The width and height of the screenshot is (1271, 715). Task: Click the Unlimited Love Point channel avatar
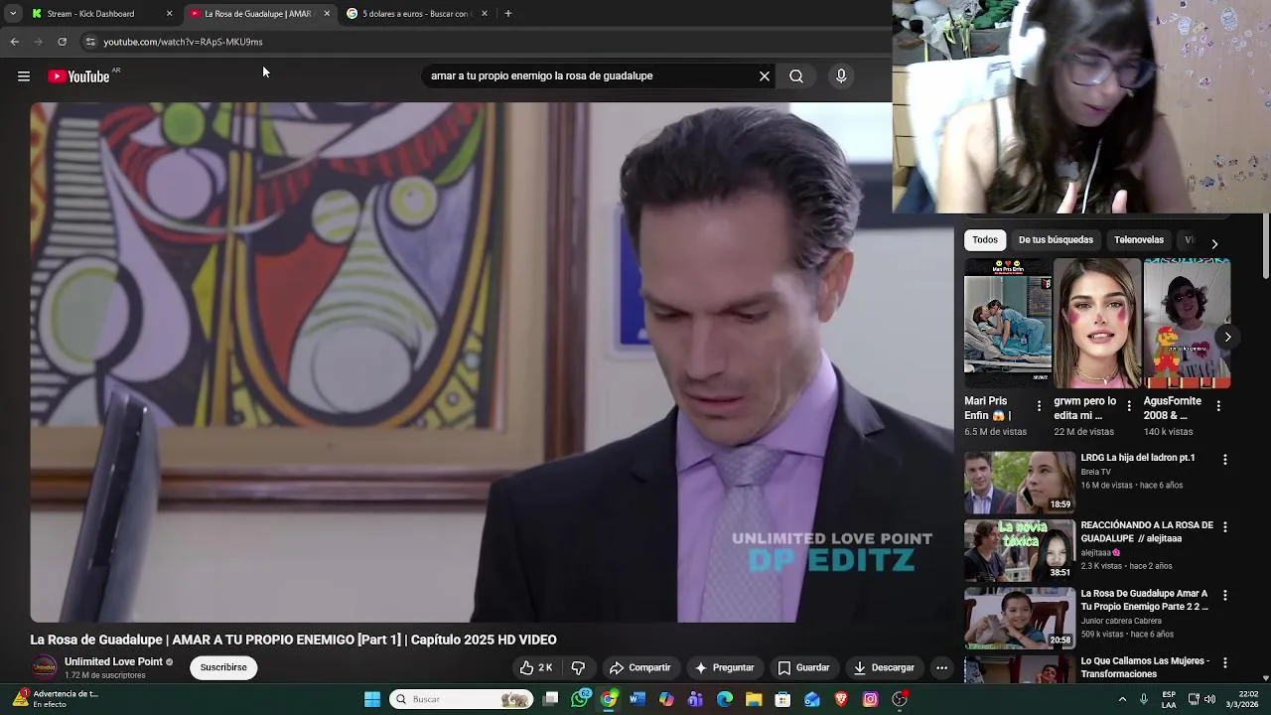point(44,668)
